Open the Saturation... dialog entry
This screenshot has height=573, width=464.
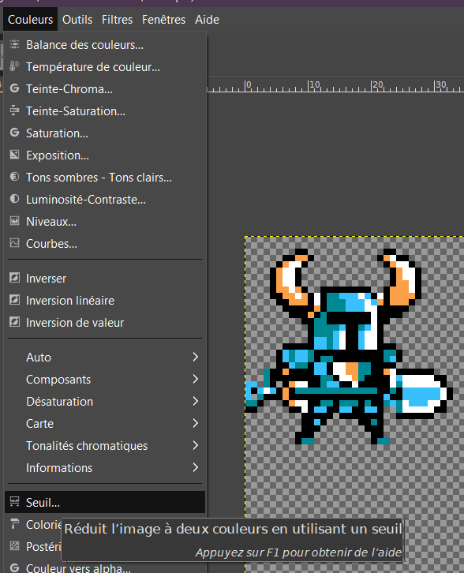105,133
